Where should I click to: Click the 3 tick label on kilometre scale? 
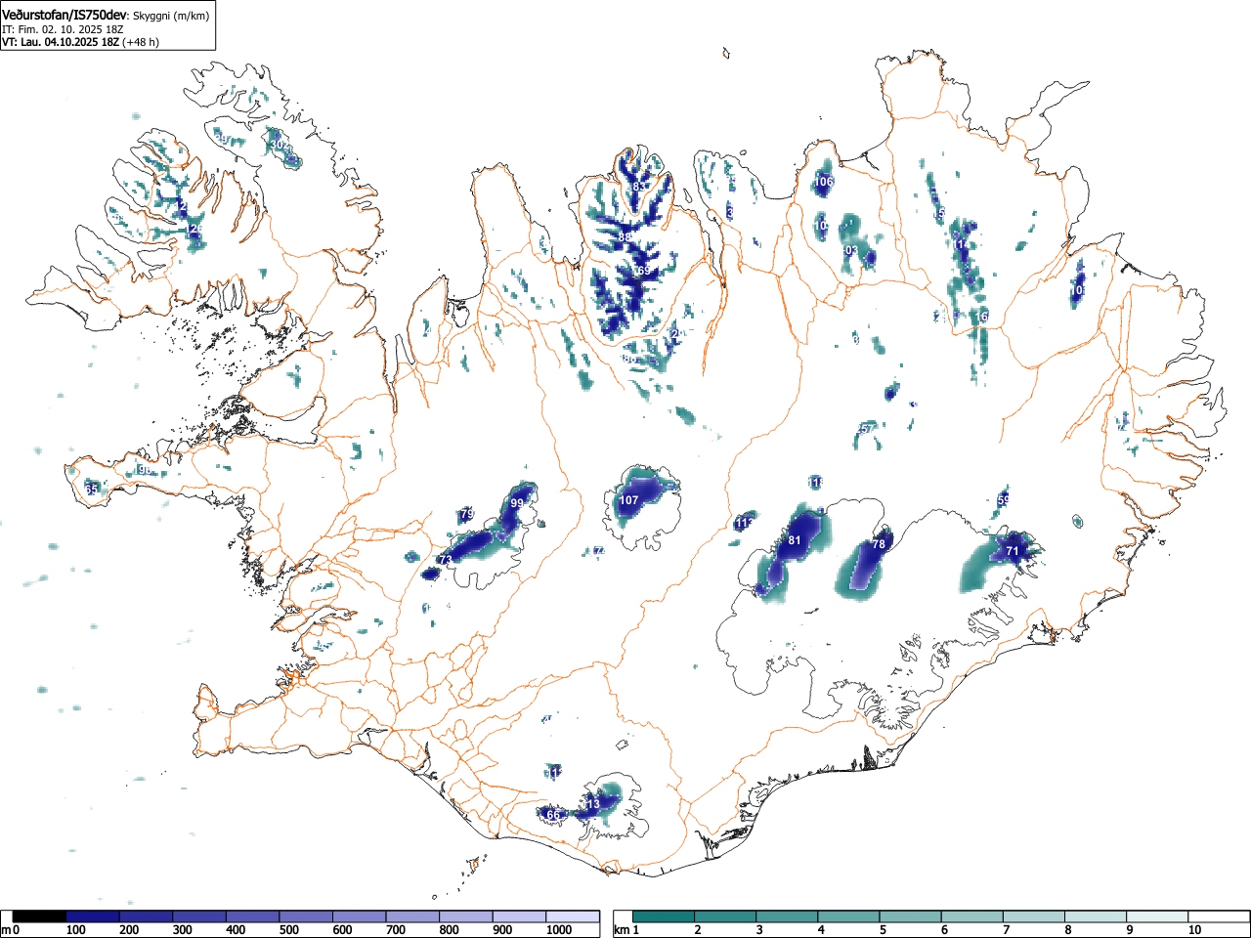coord(758,930)
